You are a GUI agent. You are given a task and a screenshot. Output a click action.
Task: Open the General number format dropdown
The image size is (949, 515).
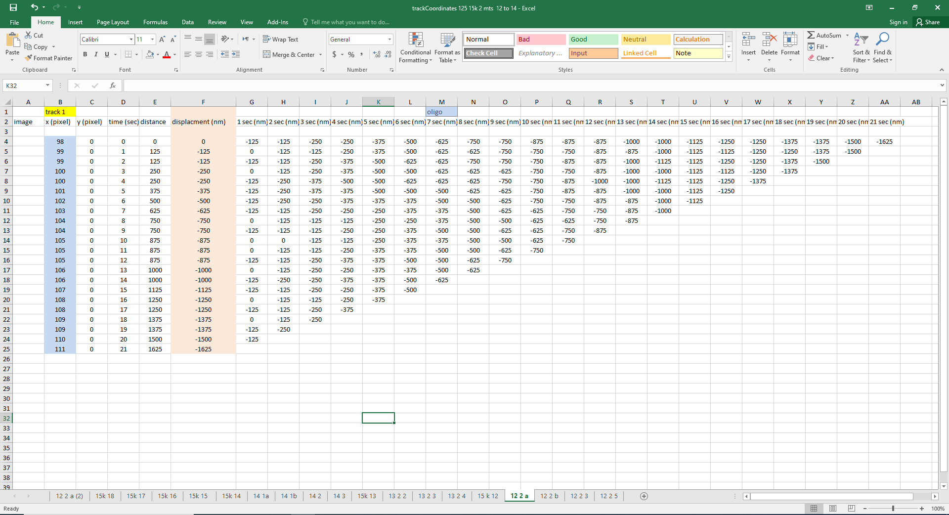pyautogui.click(x=389, y=40)
